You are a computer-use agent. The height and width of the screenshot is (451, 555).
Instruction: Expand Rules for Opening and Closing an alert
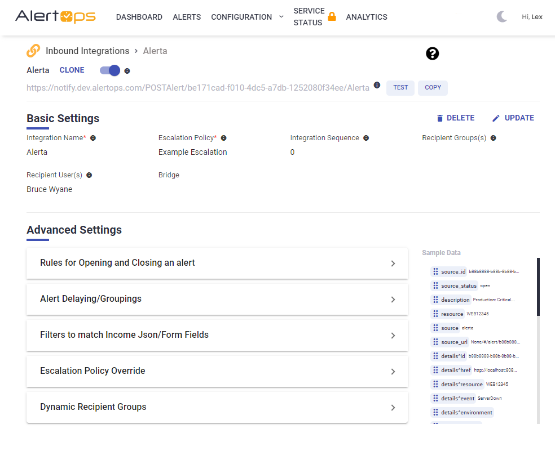pos(217,263)
